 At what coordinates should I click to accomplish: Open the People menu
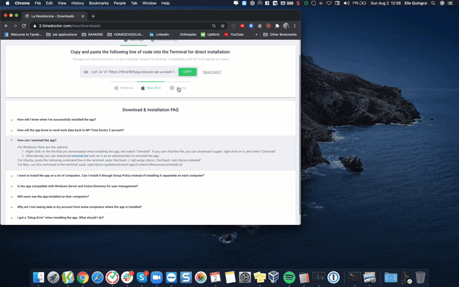point(119,3)
